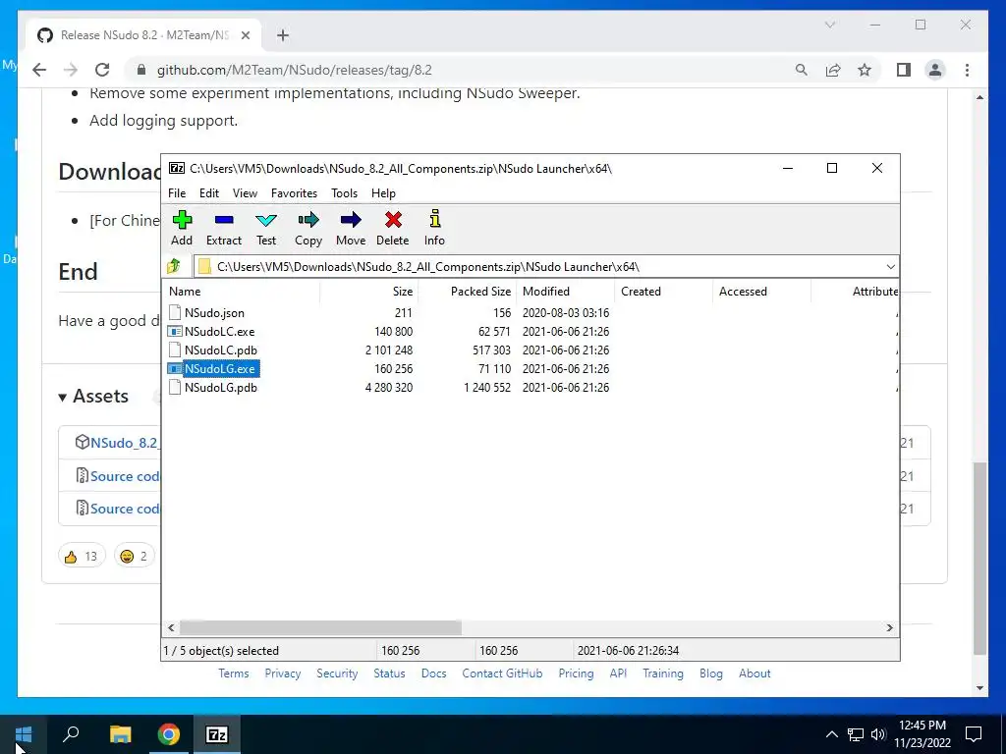Viewport: 1006px width, 754px height.
Task: Sort by Created column header
Action: [x=663, y=291]
